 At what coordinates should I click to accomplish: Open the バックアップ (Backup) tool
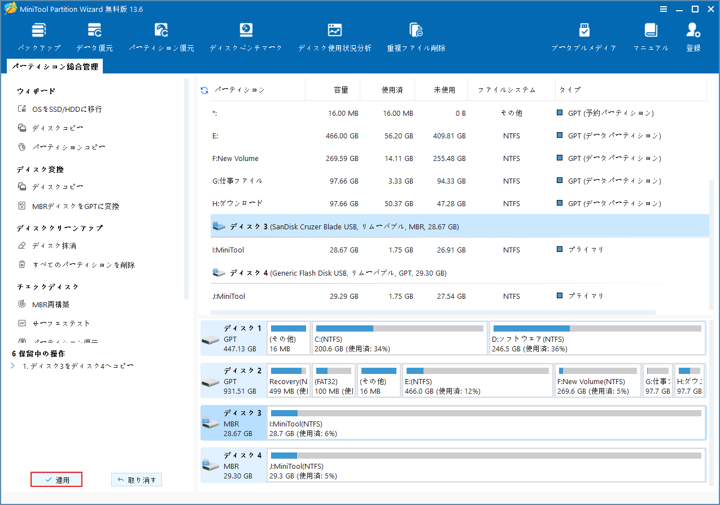point(38,35)
